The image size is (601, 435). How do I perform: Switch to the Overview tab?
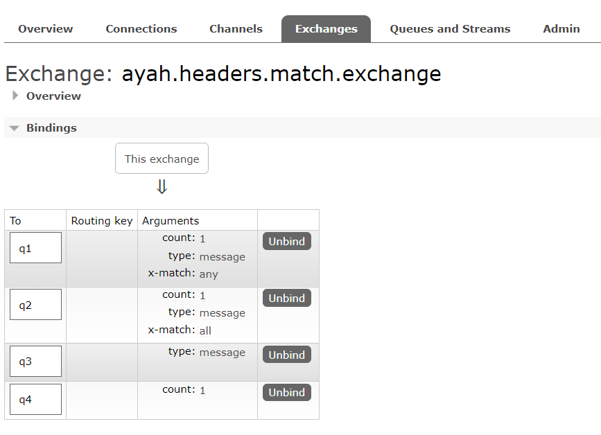click(45, 28)
